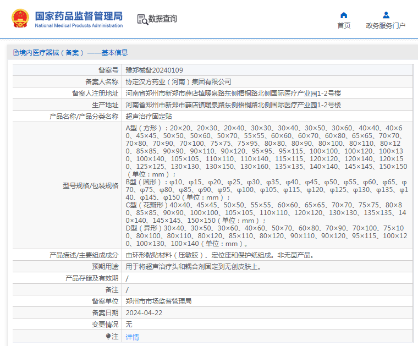Go to 首页 home page

coord(344,26)
